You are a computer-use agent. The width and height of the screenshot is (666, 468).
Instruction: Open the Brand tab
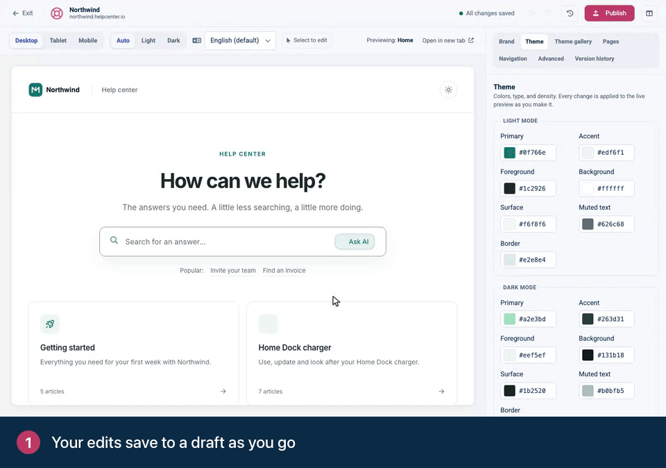point(506,42)
